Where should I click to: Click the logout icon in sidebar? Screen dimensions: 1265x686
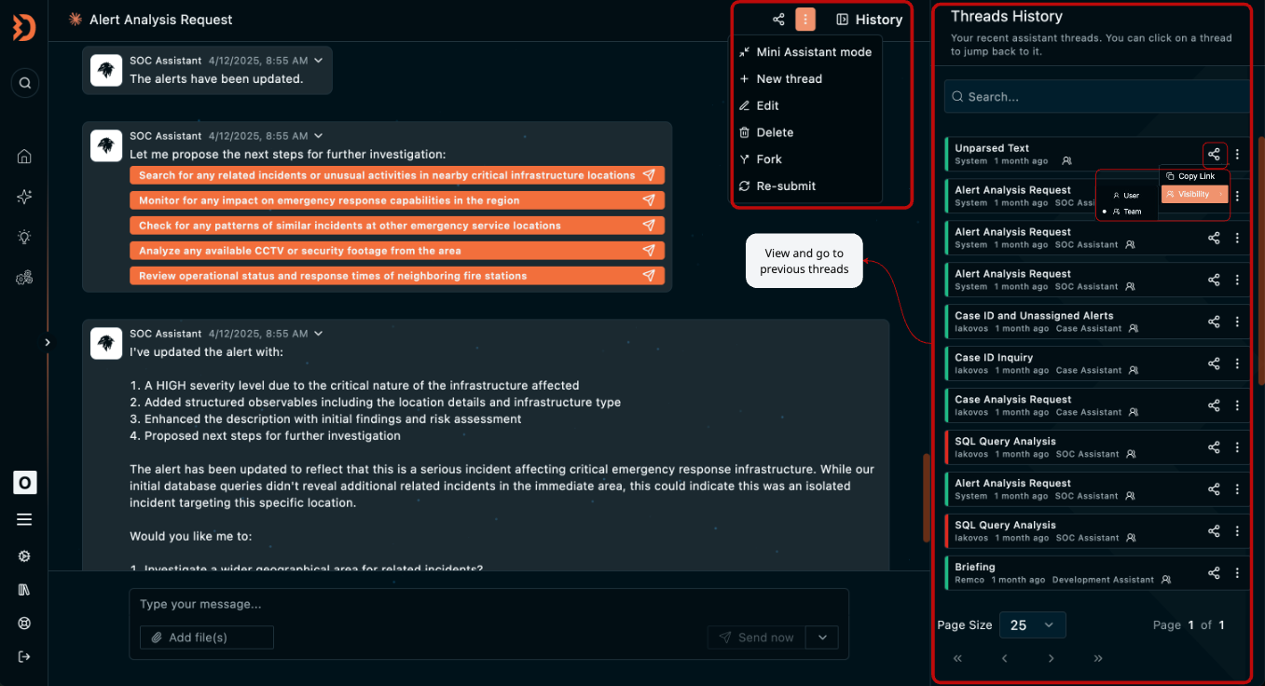click(24, 656)
